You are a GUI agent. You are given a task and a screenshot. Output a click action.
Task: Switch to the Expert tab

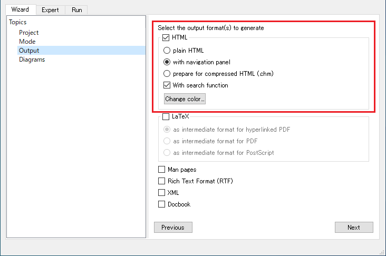click(50, 10)
